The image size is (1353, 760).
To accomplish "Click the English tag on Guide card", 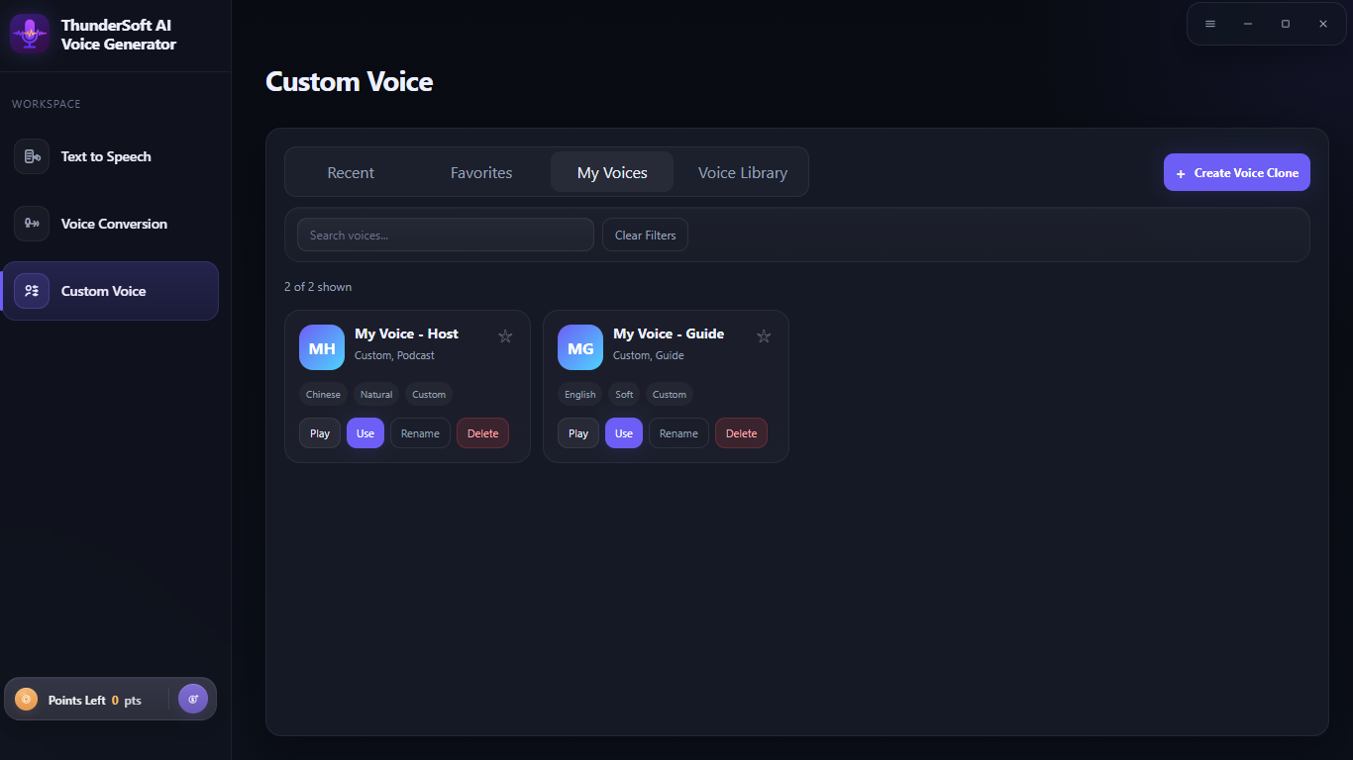I will point(580,394).
